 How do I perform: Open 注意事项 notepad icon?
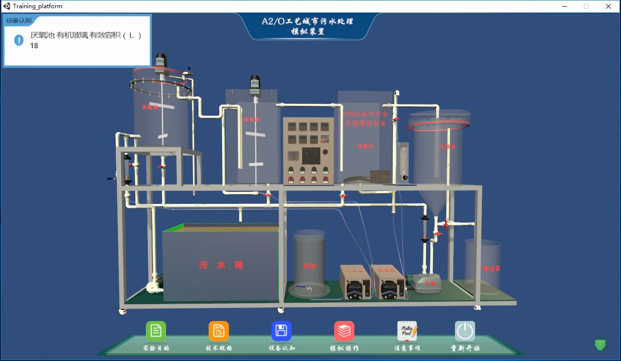tap(407, 331)
